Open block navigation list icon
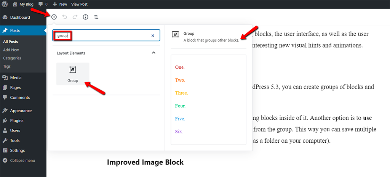 [96, 17]
